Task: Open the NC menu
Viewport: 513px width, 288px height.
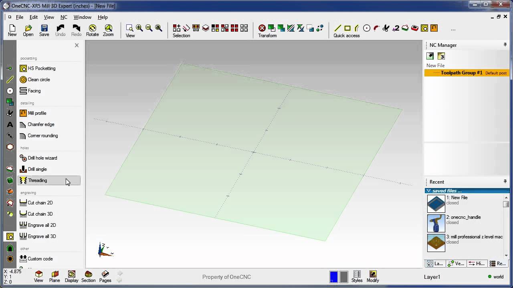Action: [64, 17]
